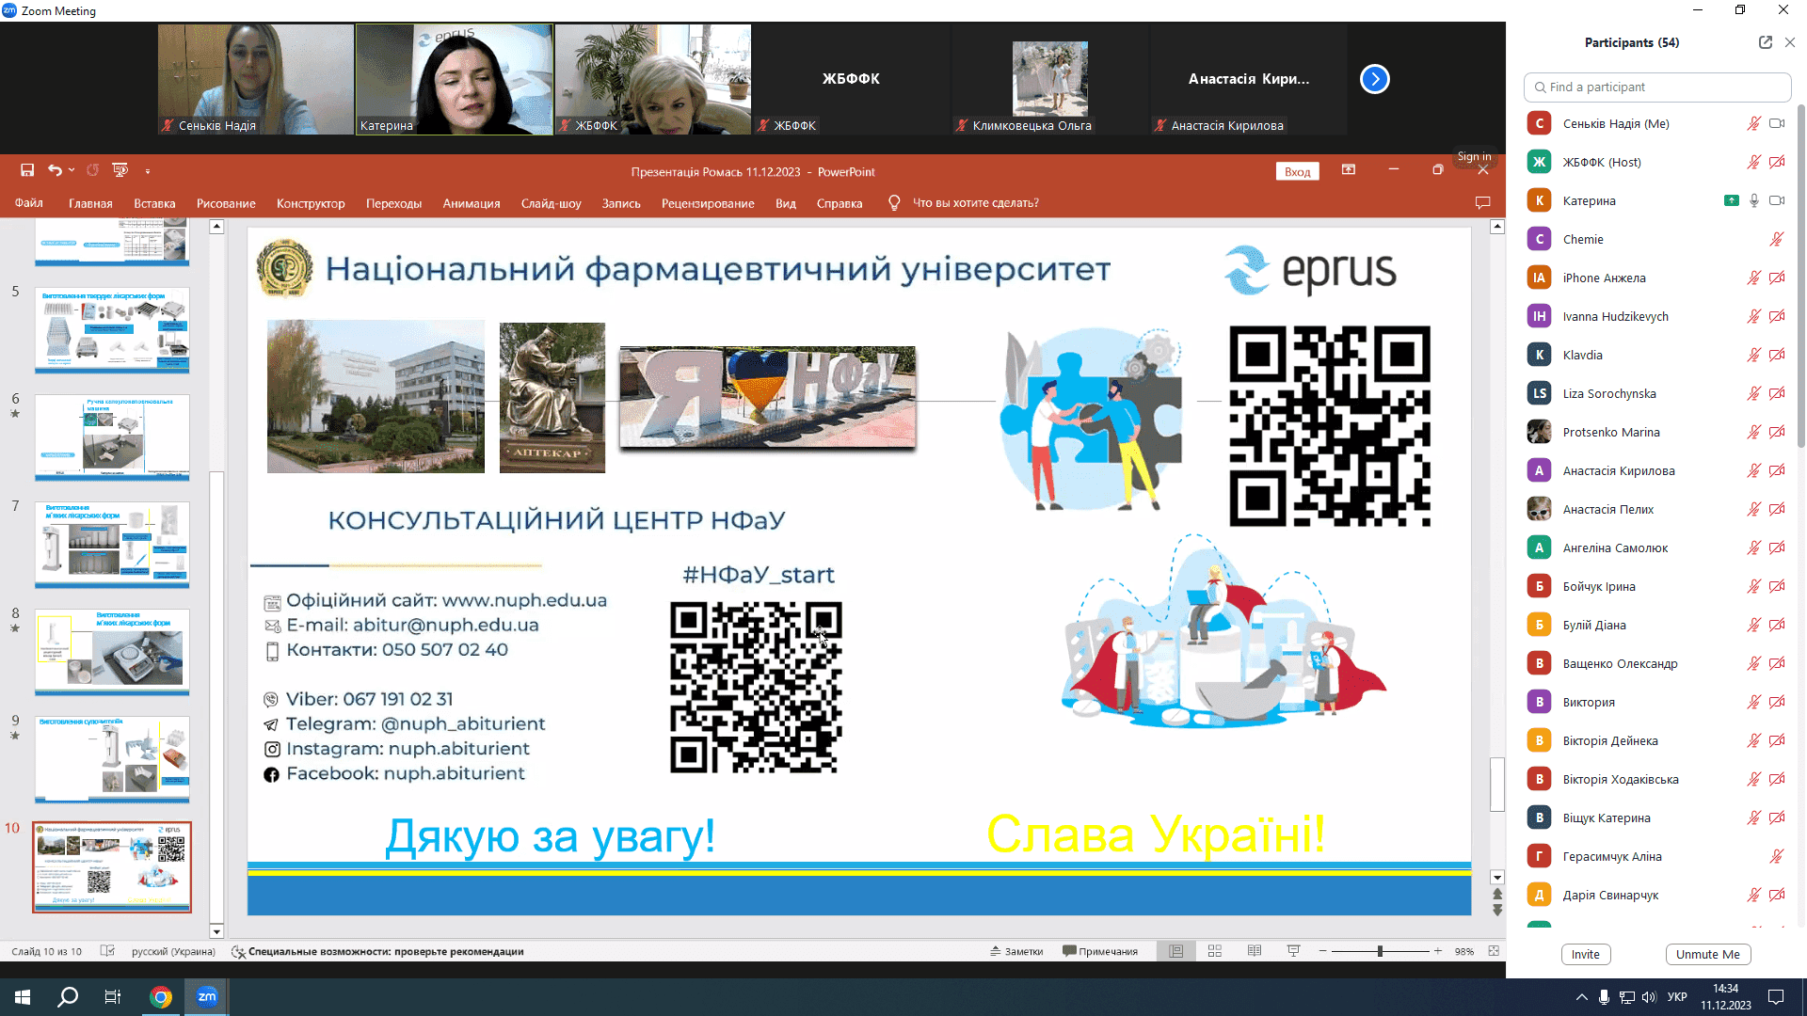Select slide 9 thumbnail
This screenshot has height=1016, width=1807.
tap(112, 759)
